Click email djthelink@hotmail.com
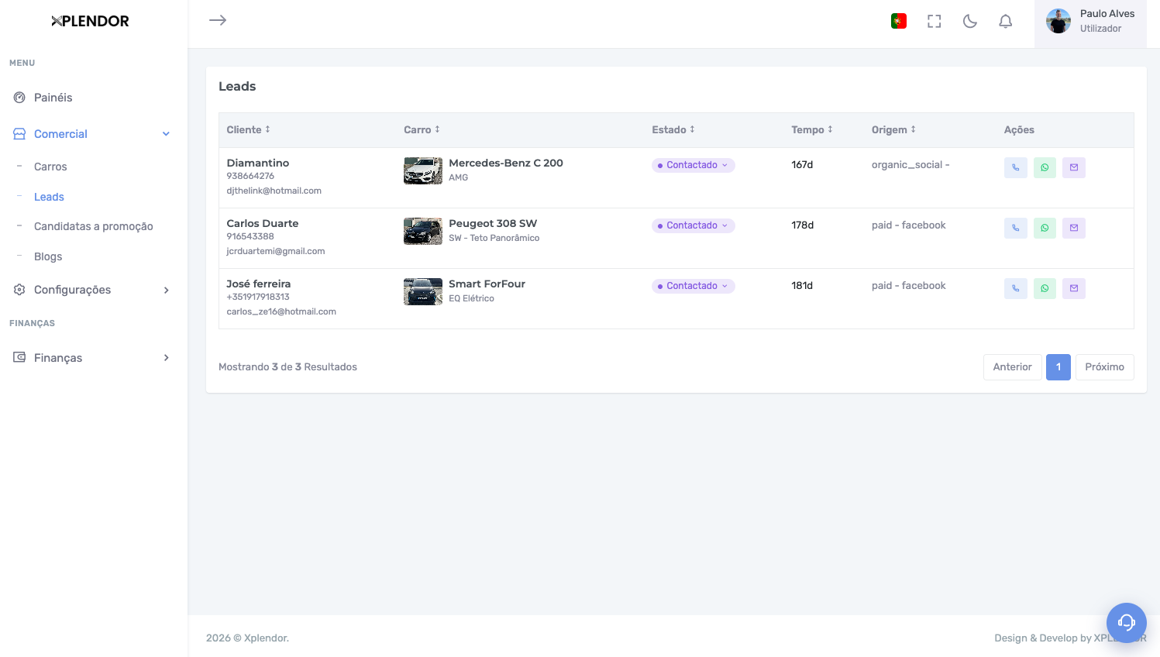This screenshot has height=657, width=1160. tap(274, 191)
